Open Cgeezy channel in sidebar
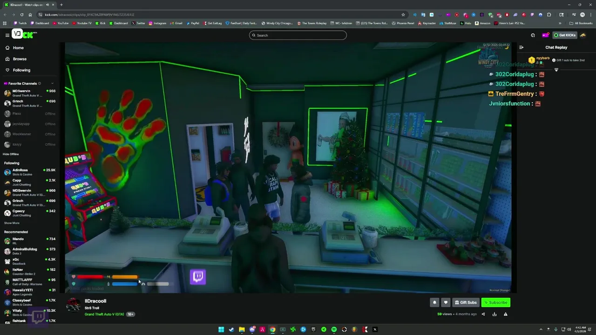Viewport: 596px width, 335px height. (30, 213)
